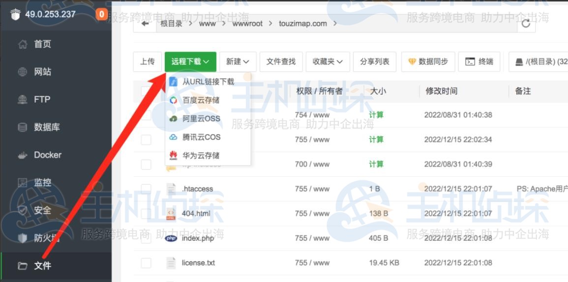Image resolution: width=568 pixels, height=282 pixels.
Task: Click the license.txt document icon
Action: pyautogui.click(x=171, y=263)
